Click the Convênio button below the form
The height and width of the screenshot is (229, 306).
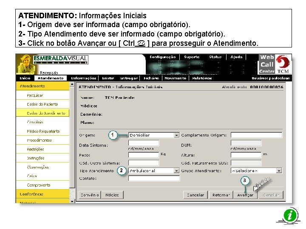coord(90,195)
